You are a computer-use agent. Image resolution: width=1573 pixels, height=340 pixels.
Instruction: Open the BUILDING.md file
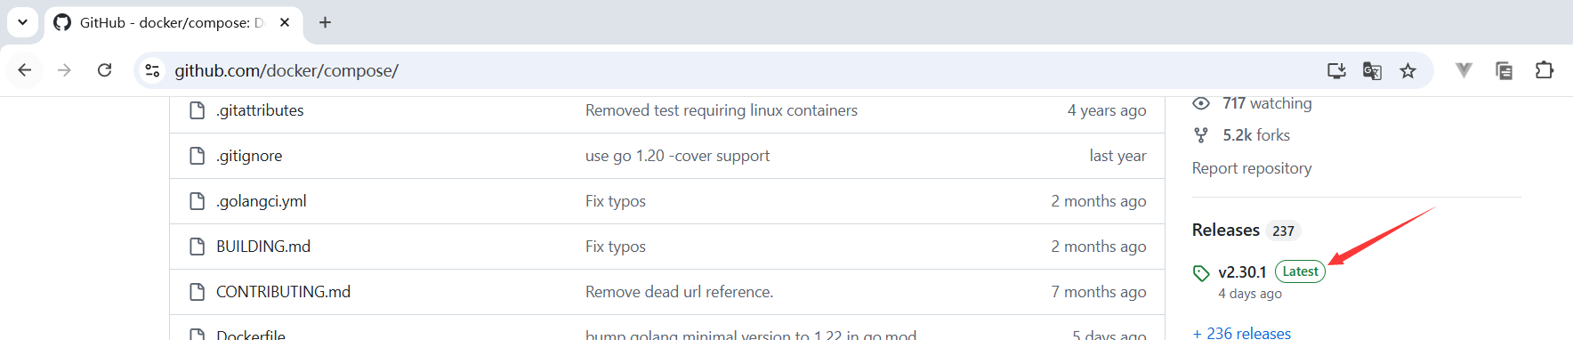tap(263, 247)
